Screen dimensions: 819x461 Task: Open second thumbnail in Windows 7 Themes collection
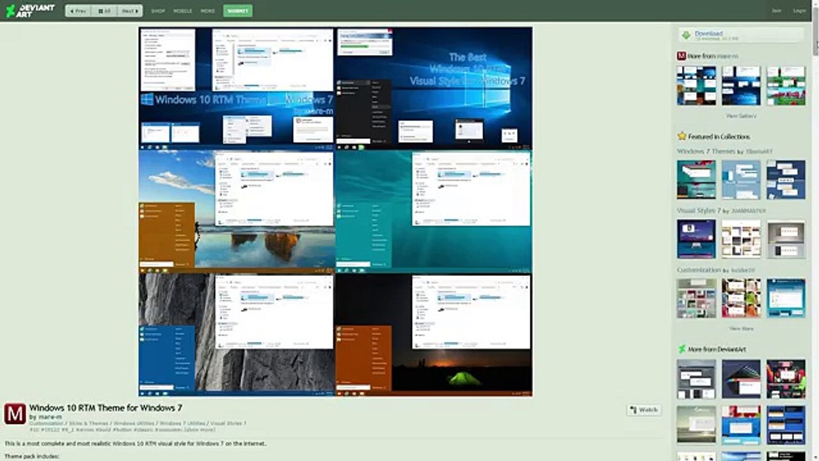tap(741, 179)
